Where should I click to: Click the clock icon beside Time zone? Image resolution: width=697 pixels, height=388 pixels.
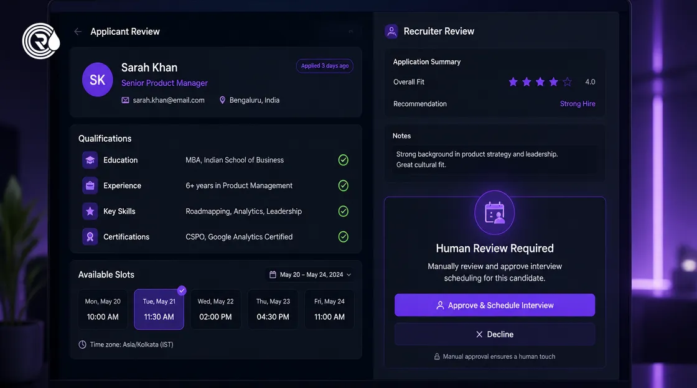tap(82, 344)
